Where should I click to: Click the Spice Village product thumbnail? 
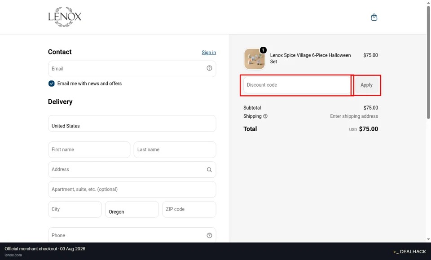pyautogui.click(x=255, y=59)
